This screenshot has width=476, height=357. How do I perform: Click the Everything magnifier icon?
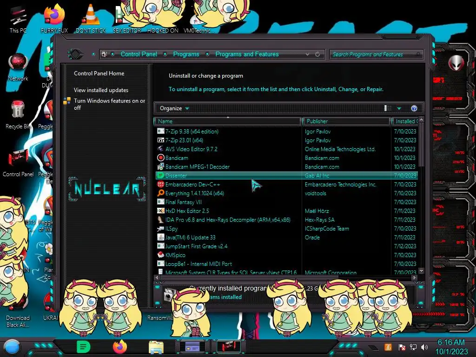160,193
